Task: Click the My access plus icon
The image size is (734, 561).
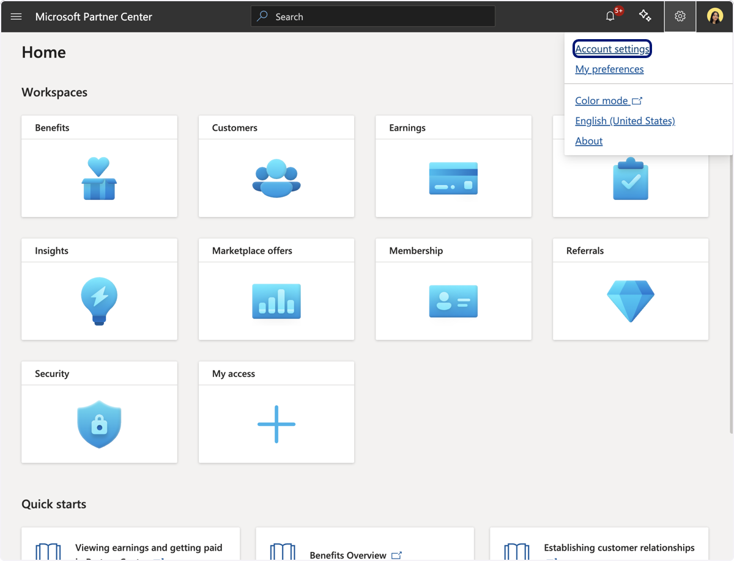Action: [x=276, y=424]
